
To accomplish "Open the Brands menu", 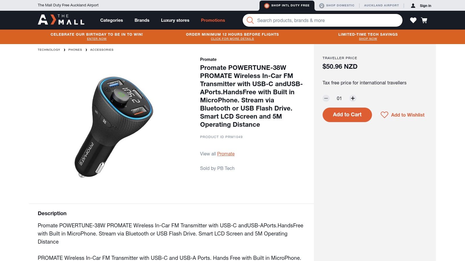I will (x=142, y=20).
